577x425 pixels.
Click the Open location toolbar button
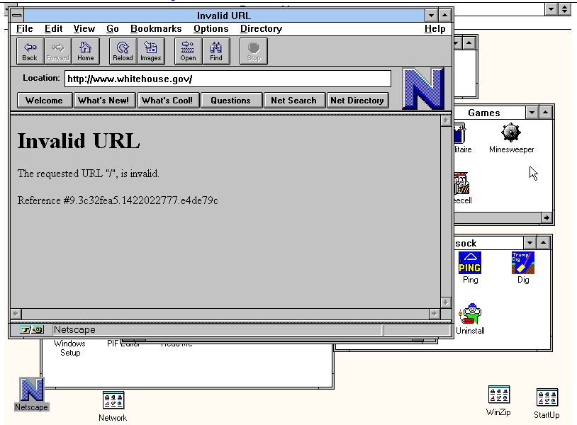coord(188,51)
